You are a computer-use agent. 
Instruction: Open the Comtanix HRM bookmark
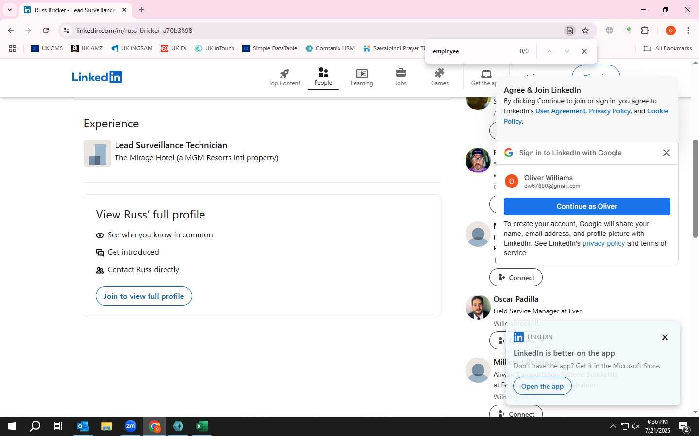click(x=330, y=48)
